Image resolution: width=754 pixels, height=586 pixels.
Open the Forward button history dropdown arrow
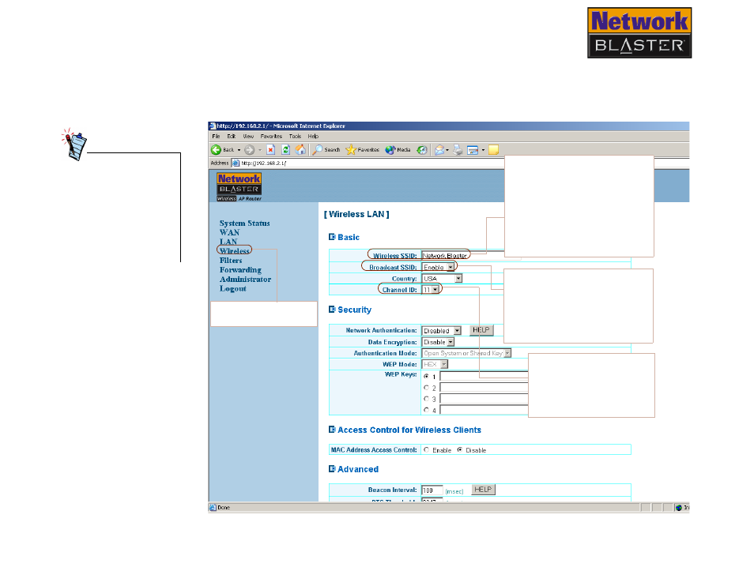click(260, 150)
